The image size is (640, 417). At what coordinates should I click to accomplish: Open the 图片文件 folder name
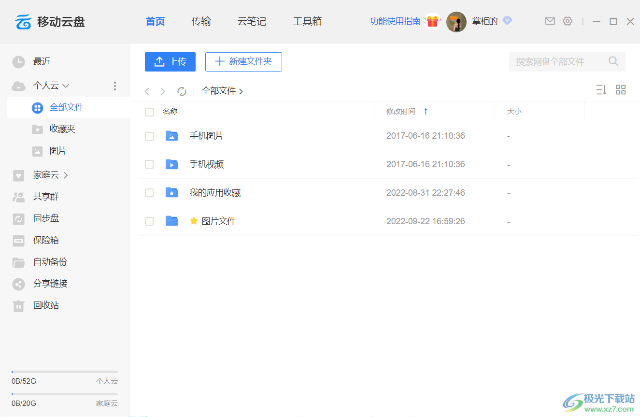219,221
